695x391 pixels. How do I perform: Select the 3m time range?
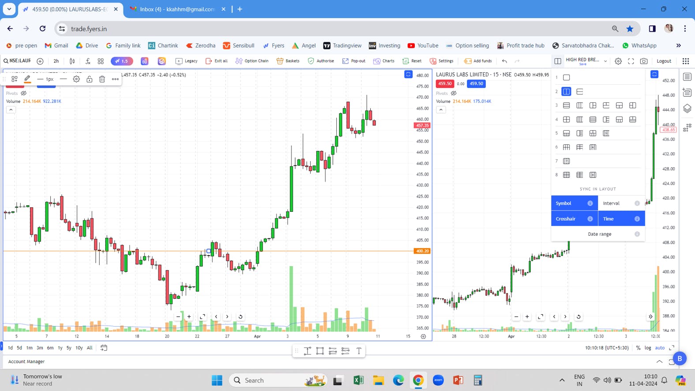[40, 348]
